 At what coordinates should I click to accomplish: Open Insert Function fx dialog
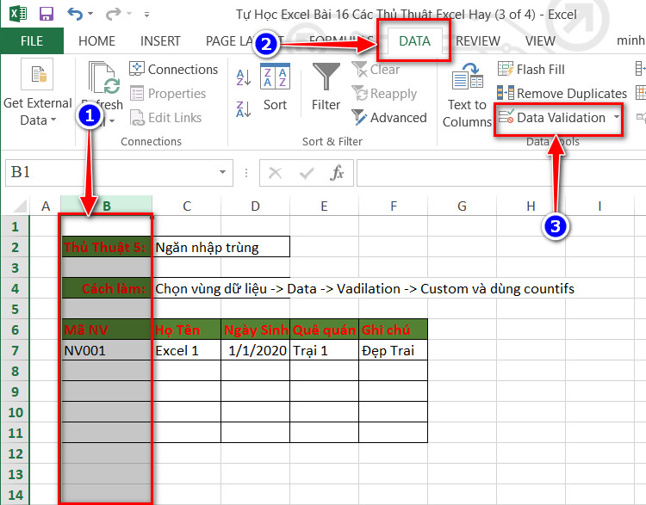tap(337, 173)
